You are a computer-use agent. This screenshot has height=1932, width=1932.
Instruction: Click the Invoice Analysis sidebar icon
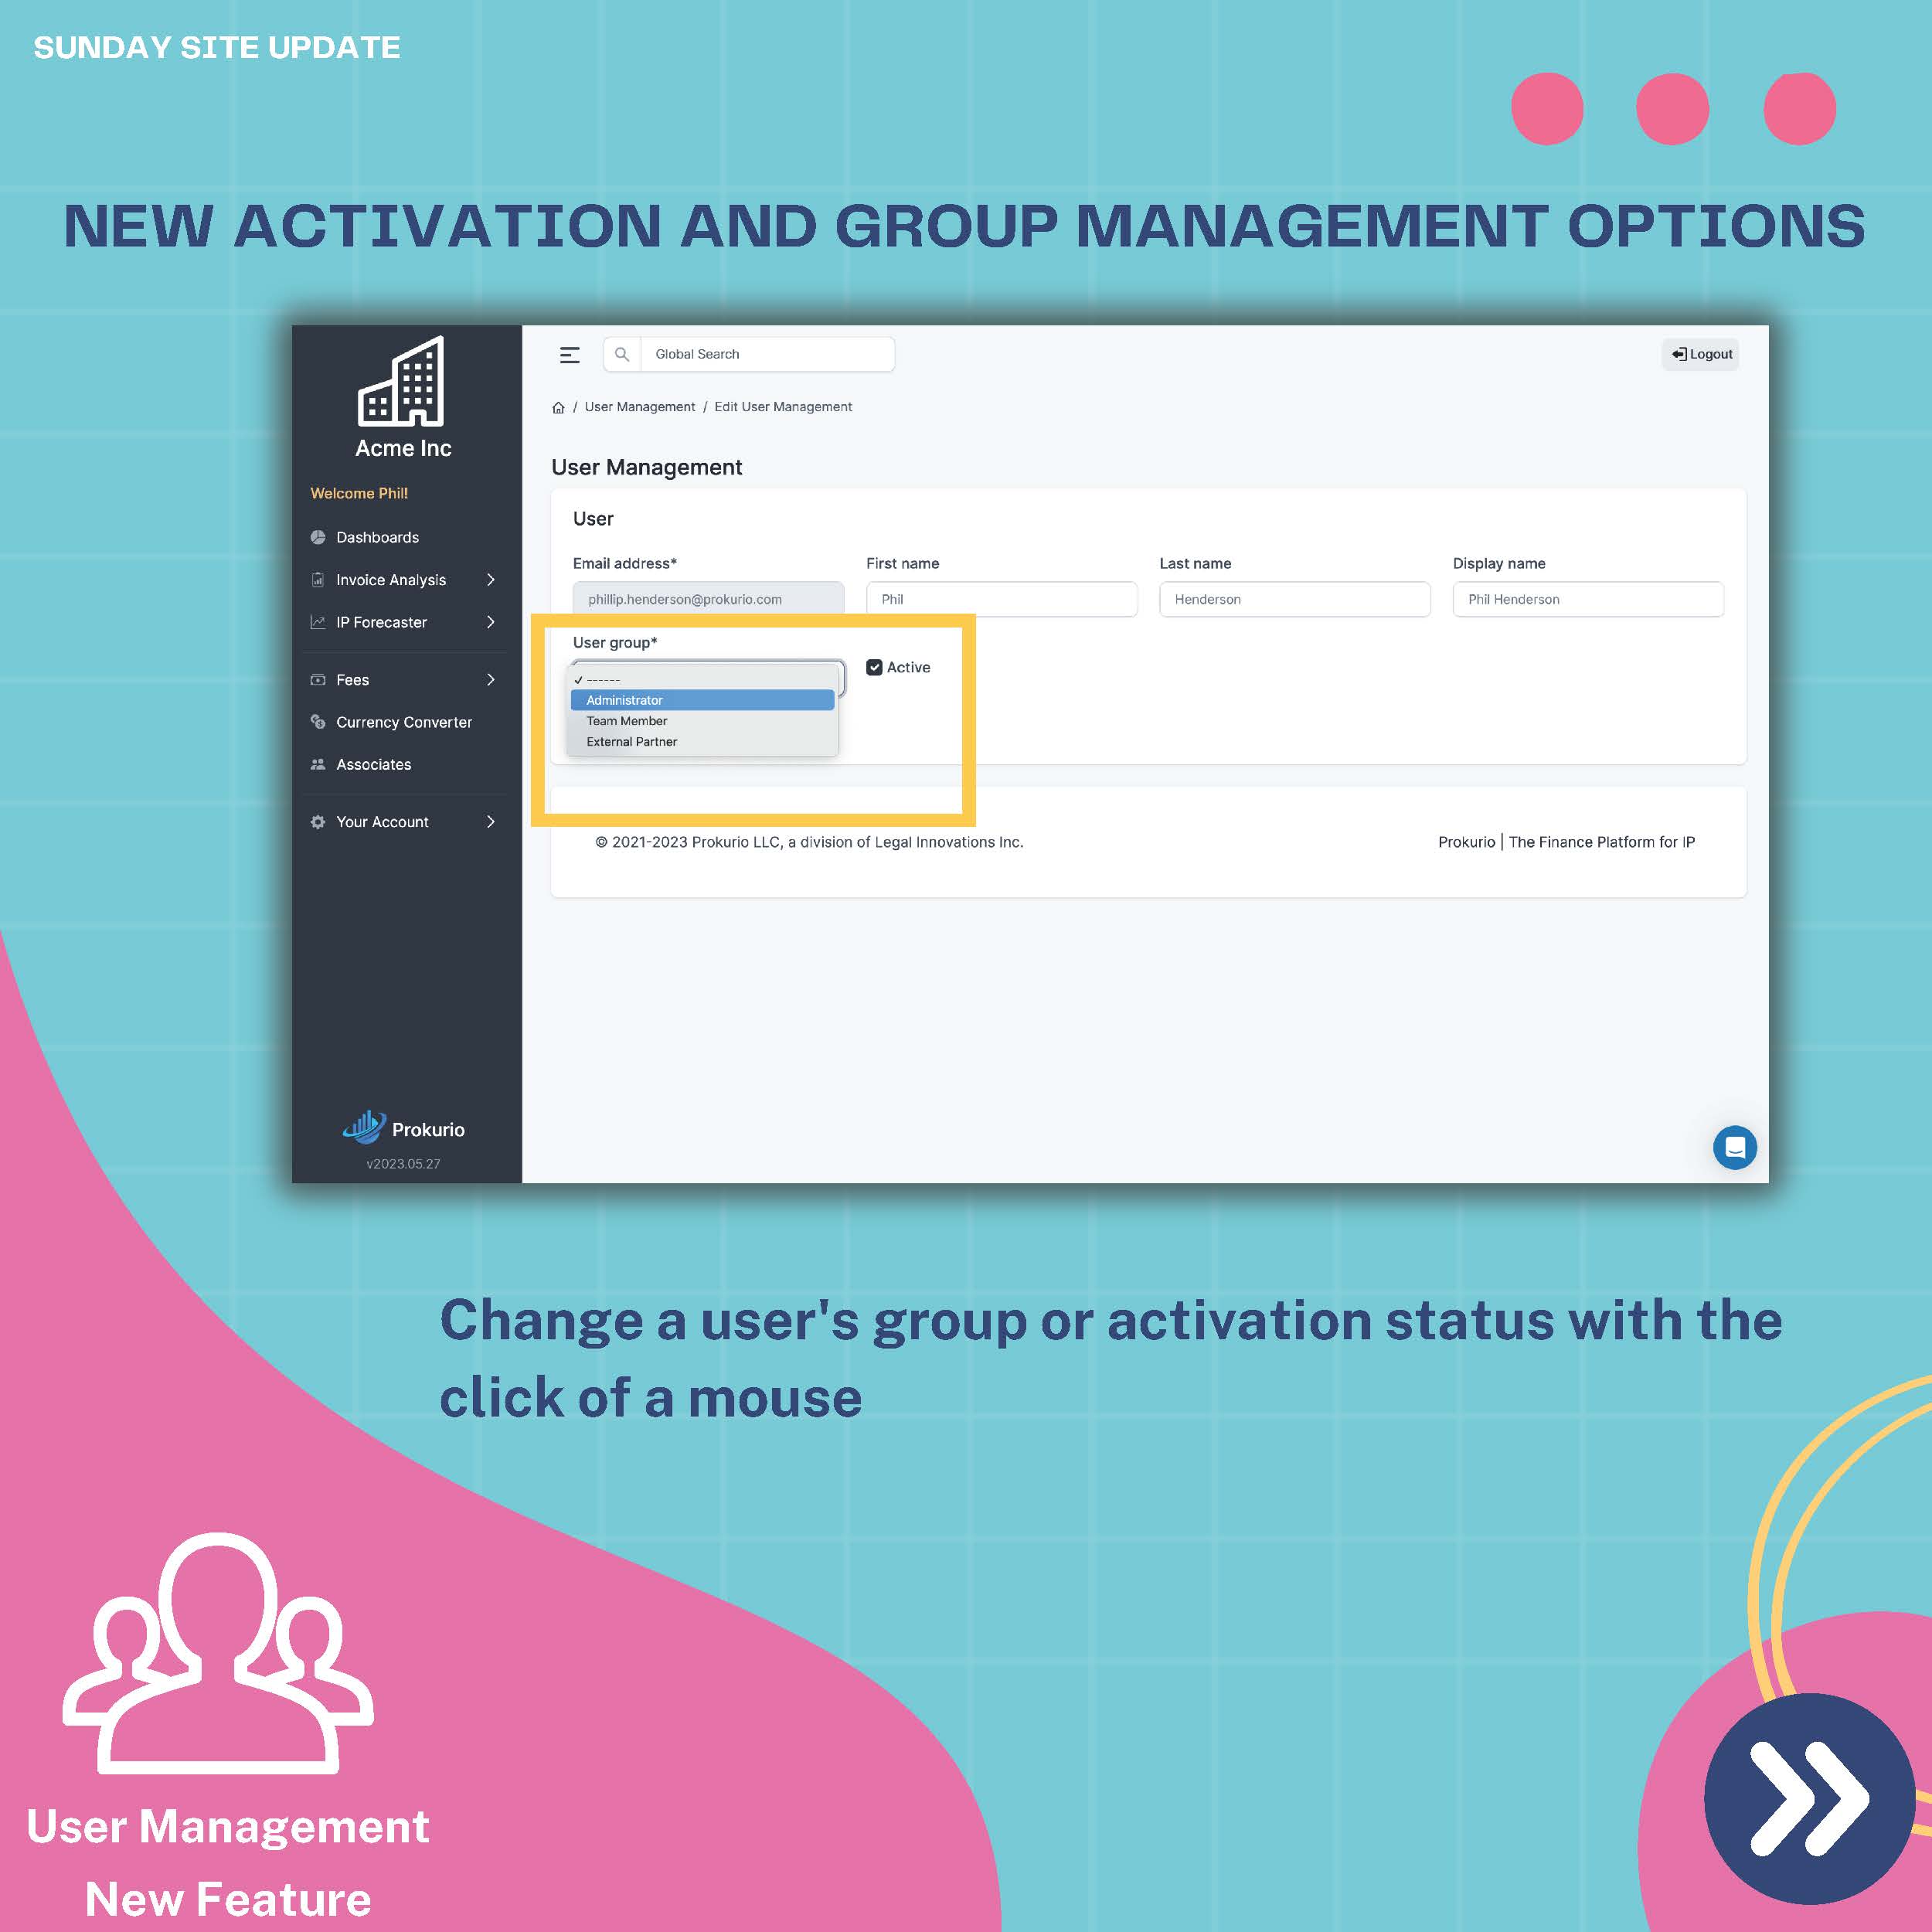[x=318, y=580]
